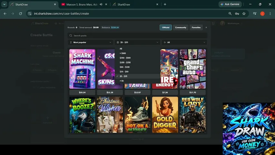Bookmark this page with the star
Viewport: 275px width, 155px height.
[x=244, y=14]
